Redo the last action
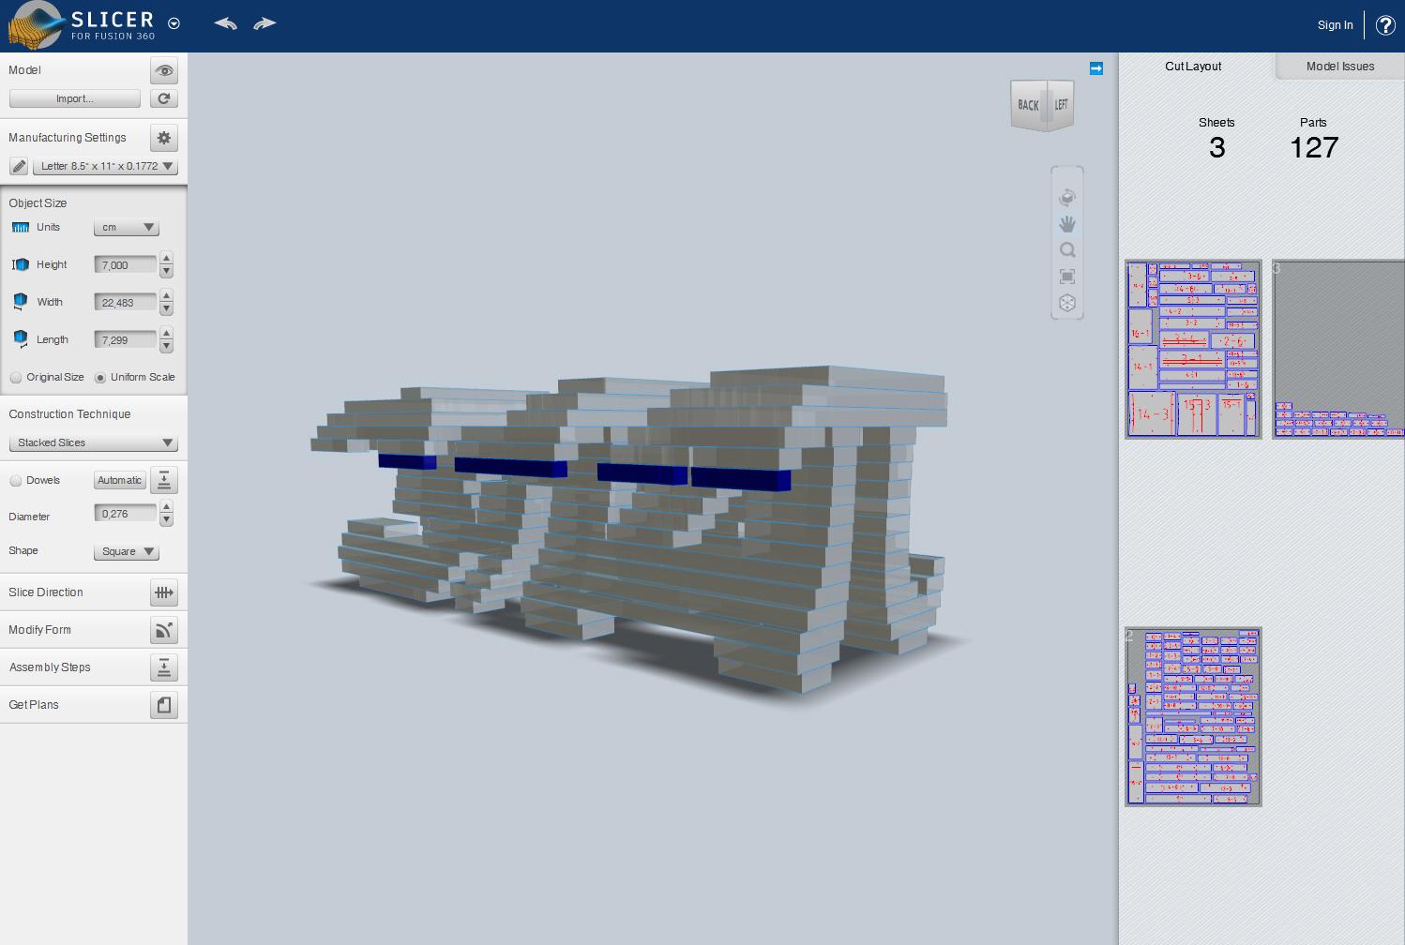The width and height of the screenshot is (1405, 945). [x=264, y=23]
